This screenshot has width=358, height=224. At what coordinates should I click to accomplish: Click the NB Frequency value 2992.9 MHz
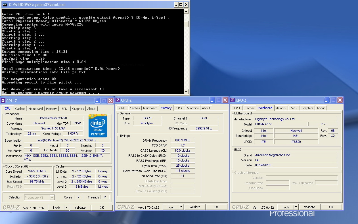point(204,128)
